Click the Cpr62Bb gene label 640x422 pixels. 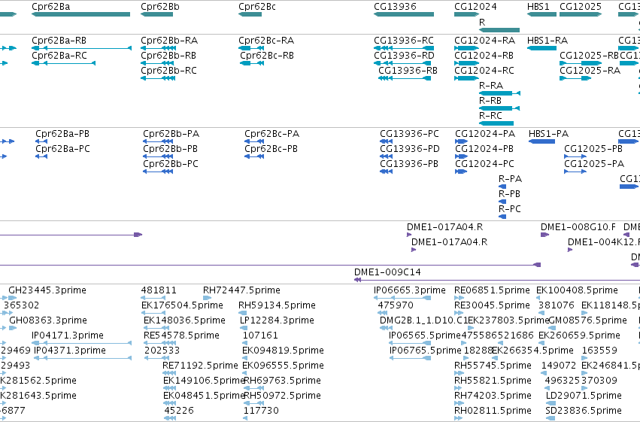[x=160, y=7]
